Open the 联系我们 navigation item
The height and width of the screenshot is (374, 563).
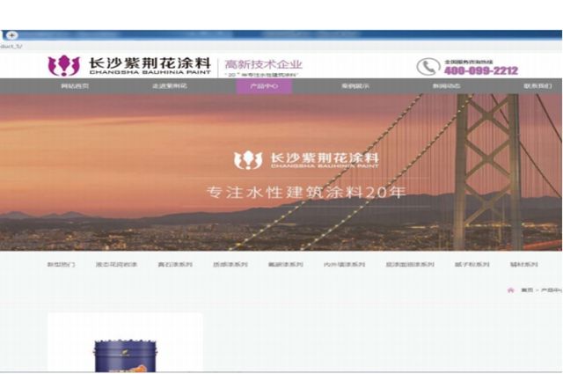pos(537,86)
